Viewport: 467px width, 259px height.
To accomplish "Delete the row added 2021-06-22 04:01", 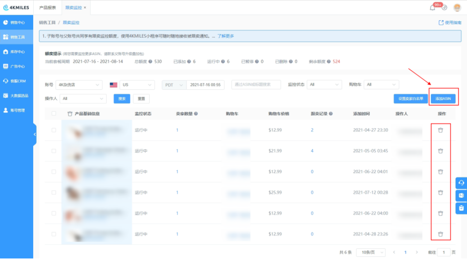I will 441,171.
